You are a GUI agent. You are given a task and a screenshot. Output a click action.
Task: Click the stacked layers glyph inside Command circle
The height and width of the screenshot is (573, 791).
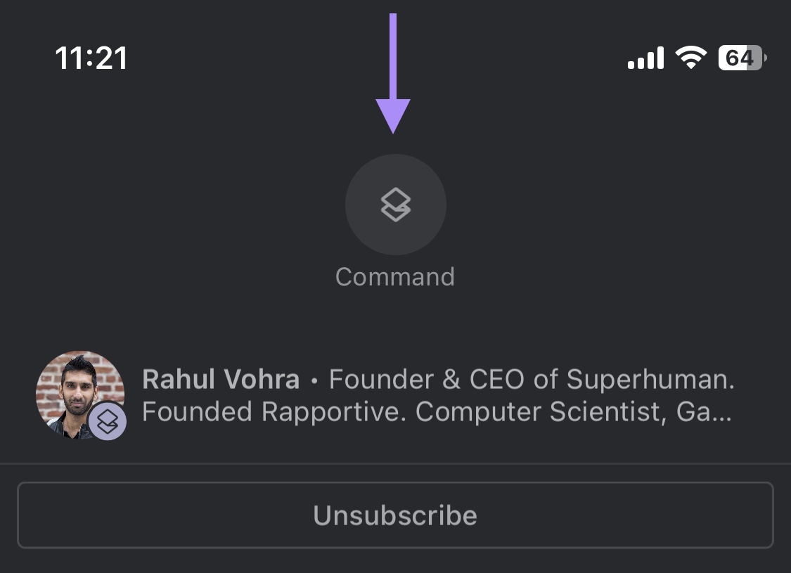[395, 205]
